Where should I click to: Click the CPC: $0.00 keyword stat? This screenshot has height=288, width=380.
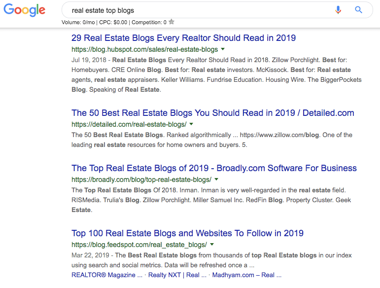pos(113,22)
